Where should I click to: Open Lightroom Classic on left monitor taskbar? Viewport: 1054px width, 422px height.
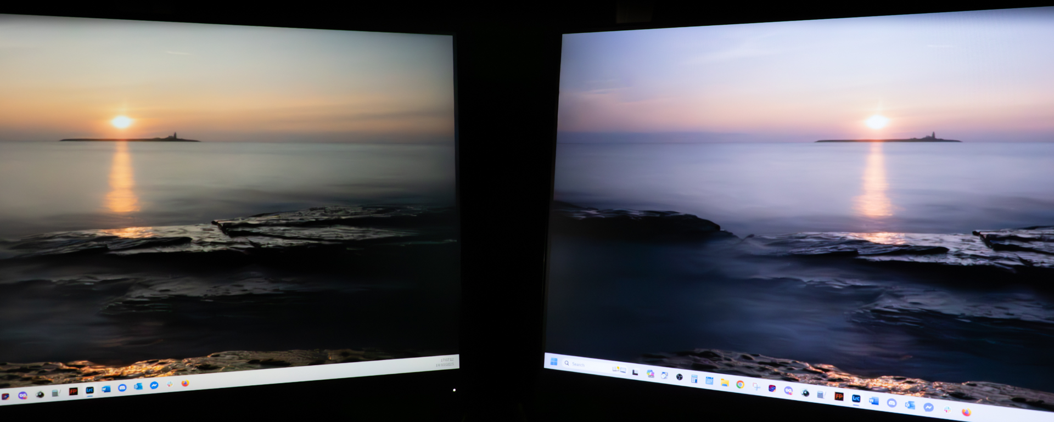pos(89,390)
